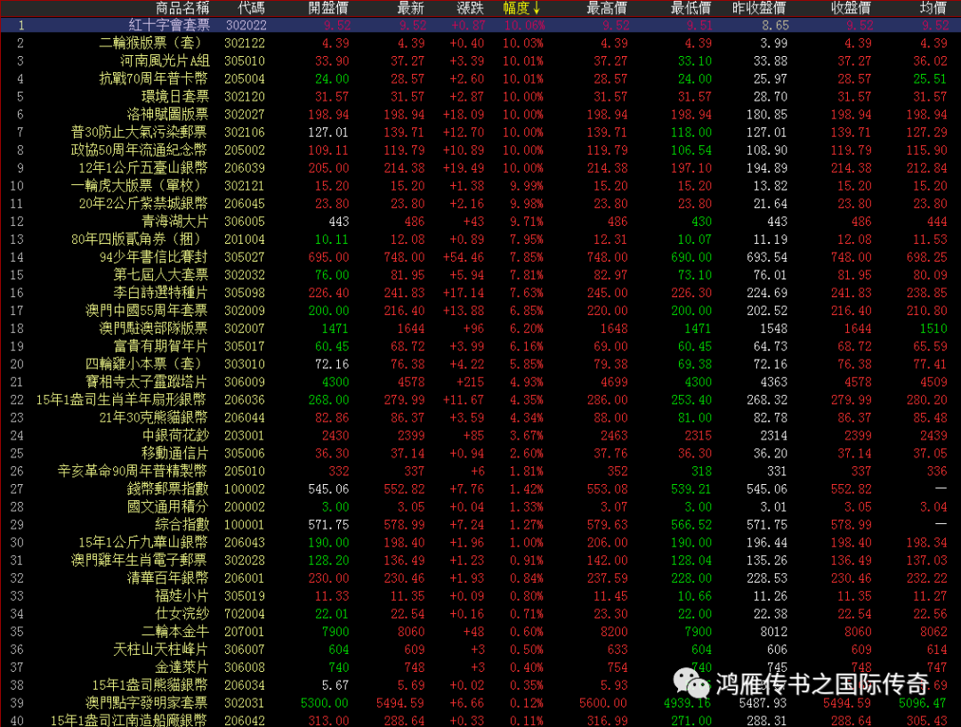Select the 15年1盎司熊貓銀幣 row
This screenshot has width=961, height=727.
pos(480,685)
